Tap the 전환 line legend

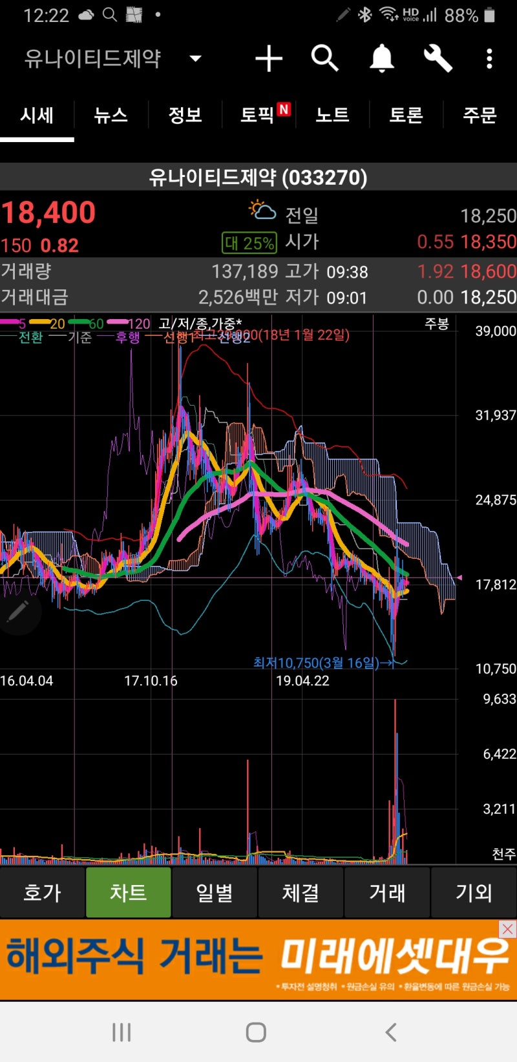coord(22,337)
